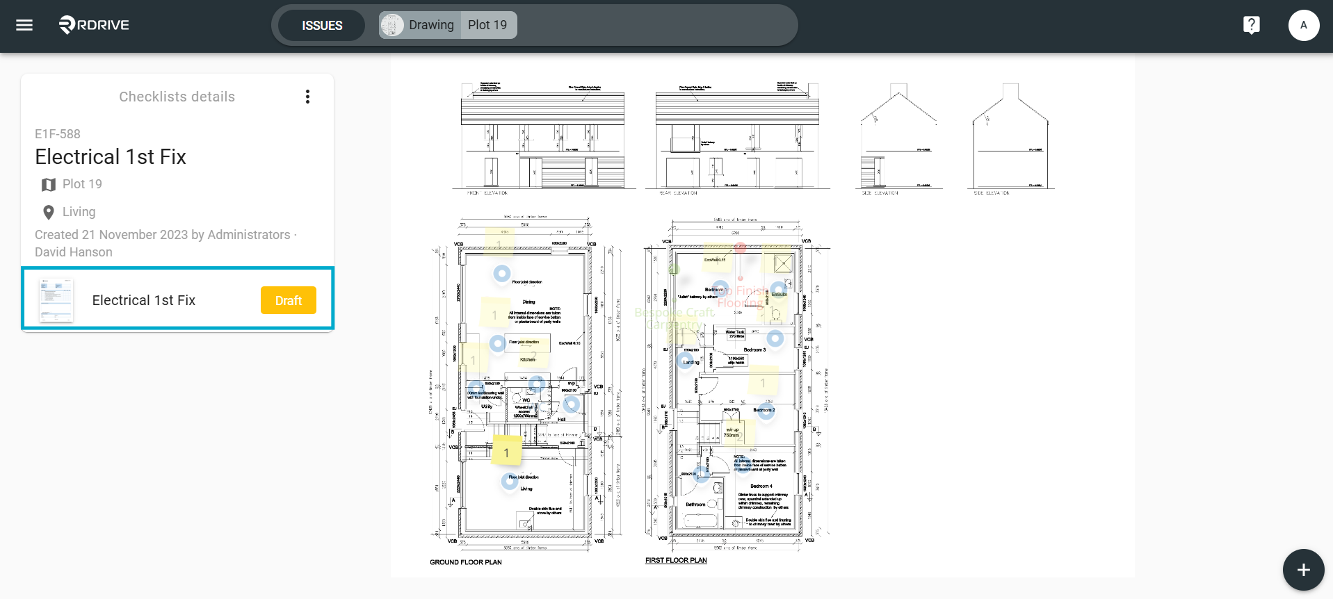Click the blue pin marker near Living label
Image resolution: width=1333 pixels, height=599 pixels.
(510, 481)
